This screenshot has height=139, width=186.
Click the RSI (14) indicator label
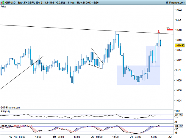pos(5,111)
